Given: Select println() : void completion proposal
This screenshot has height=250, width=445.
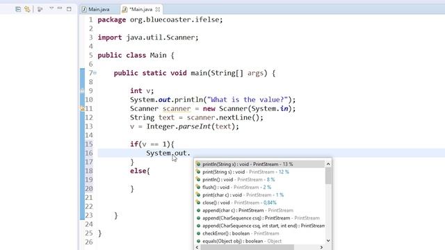Looking at the screenshot, I should [x=260, y=179].
